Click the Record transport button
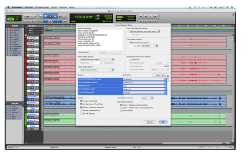The width and height of the screenshot is (247, 159). tap(155, 17)
